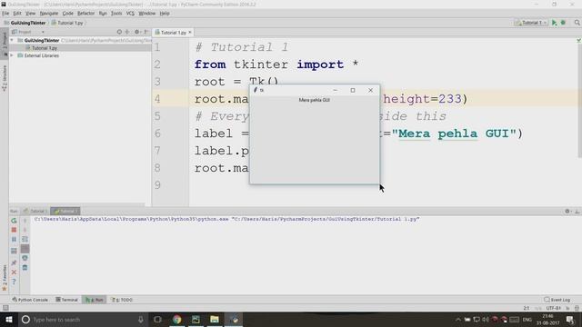Toggle the Structure side tool tab

tap(5, 78)
